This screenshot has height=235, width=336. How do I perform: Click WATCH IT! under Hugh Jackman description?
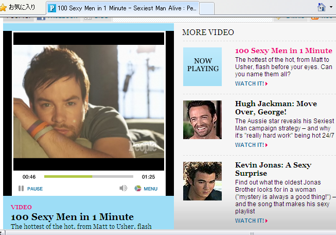252,145
